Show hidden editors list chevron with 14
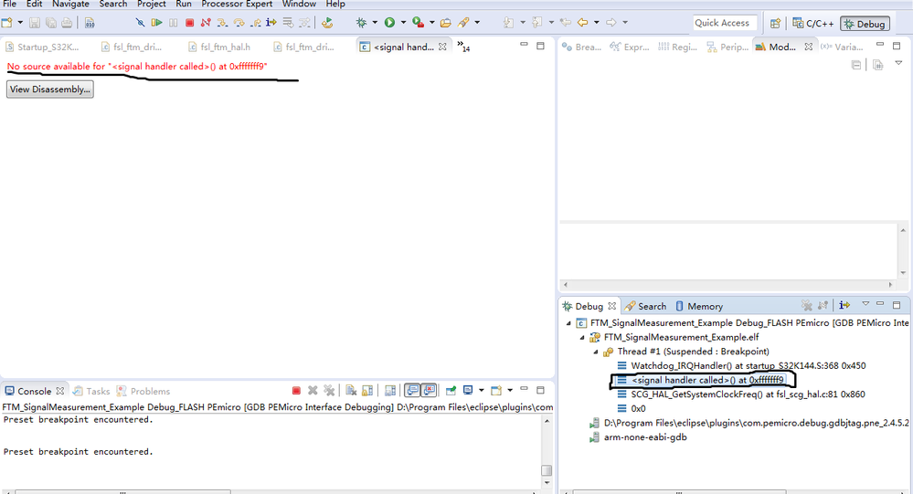913x494 pixels. click(463, 47)
